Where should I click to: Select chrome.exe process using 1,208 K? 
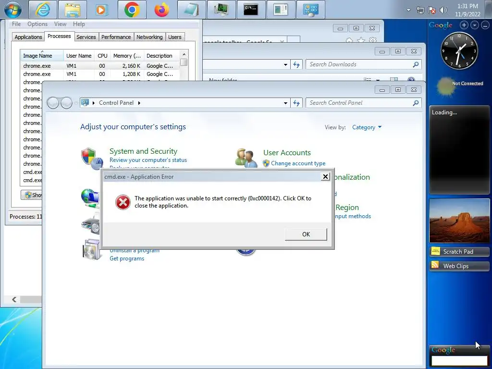[x=100, y=74]
